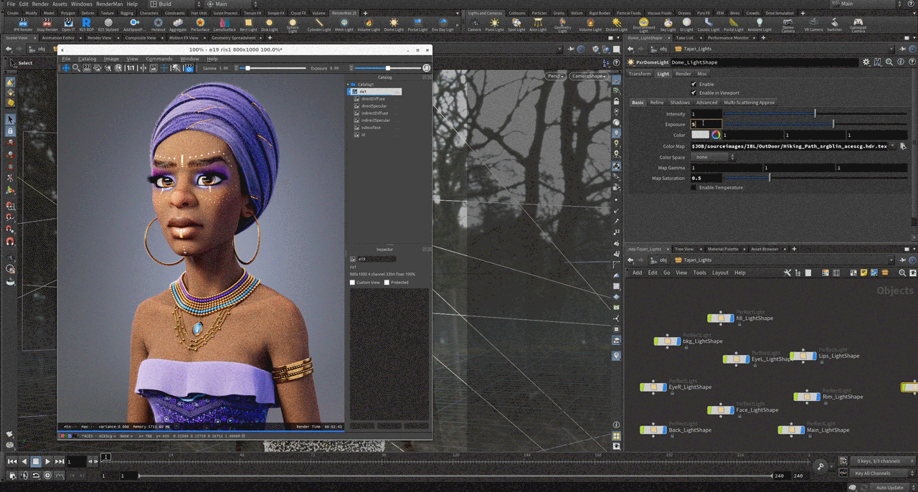The height and width of the screenshot is (492, 918).
Task: Click the 1:1 zoom icon
Action: 130,68
